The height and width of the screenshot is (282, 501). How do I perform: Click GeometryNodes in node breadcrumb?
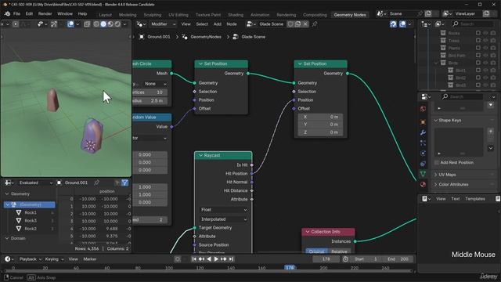coord(206,37)
